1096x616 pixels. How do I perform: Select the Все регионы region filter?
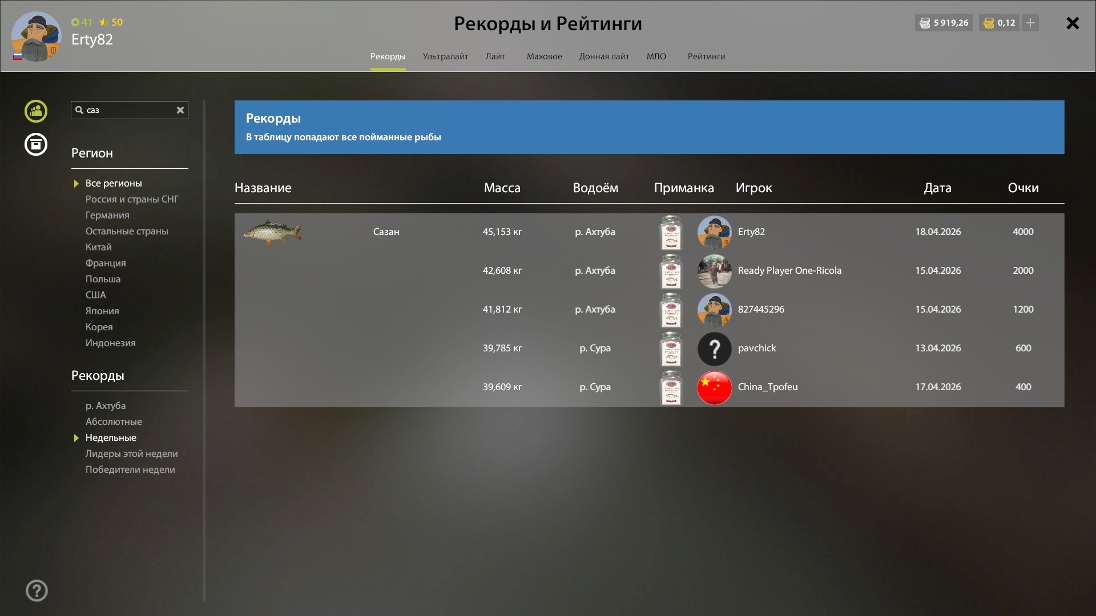114,183
